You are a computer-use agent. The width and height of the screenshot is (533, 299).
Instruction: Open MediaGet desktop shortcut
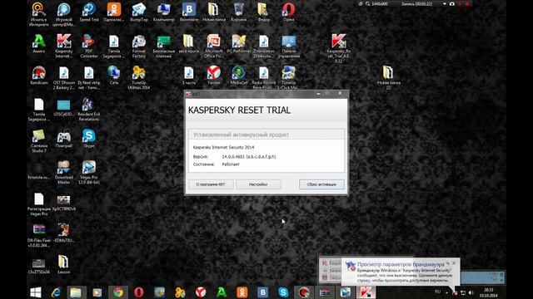coord(239,75)
